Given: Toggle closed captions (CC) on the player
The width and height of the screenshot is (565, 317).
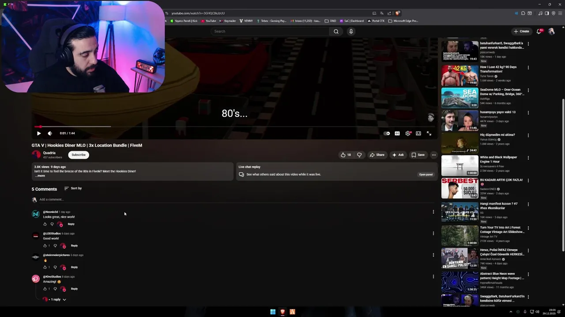Looking at the screenshot, I should pyautogui.click(x=397, y=133).
